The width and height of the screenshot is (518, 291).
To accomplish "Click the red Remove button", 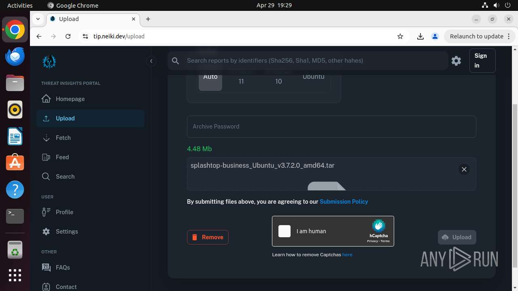I will [208, 237].
